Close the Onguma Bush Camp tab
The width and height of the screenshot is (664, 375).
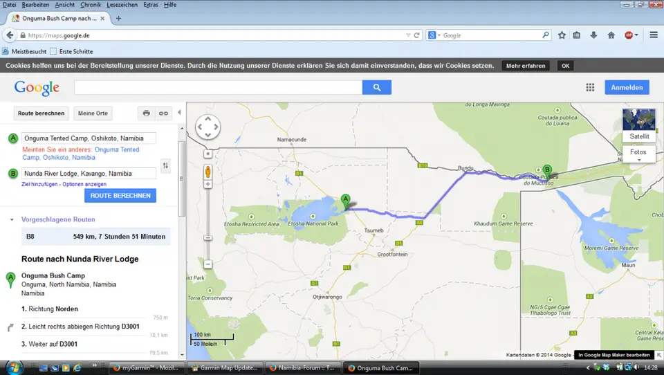(x=102, y=18)
